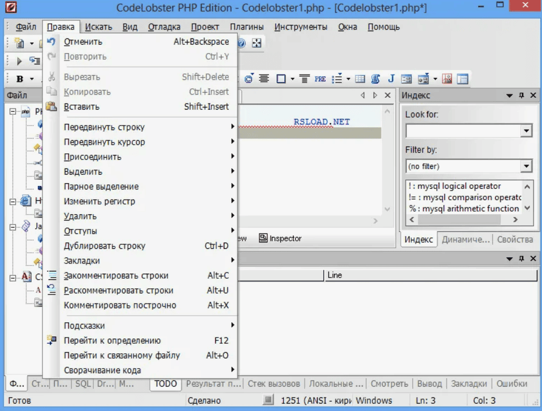Open the Look for combo box dropdown

pos(526,131)
